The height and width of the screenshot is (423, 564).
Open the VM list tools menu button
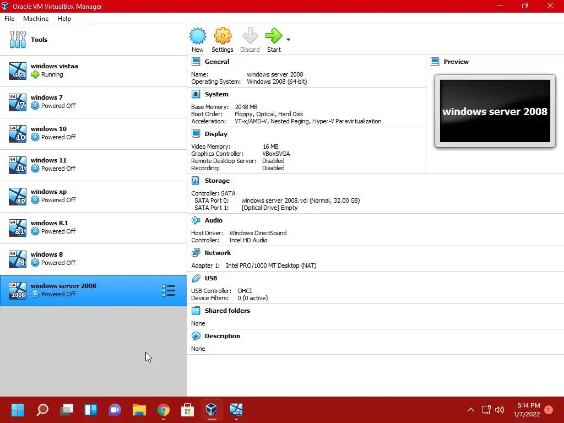coord(169,291)
